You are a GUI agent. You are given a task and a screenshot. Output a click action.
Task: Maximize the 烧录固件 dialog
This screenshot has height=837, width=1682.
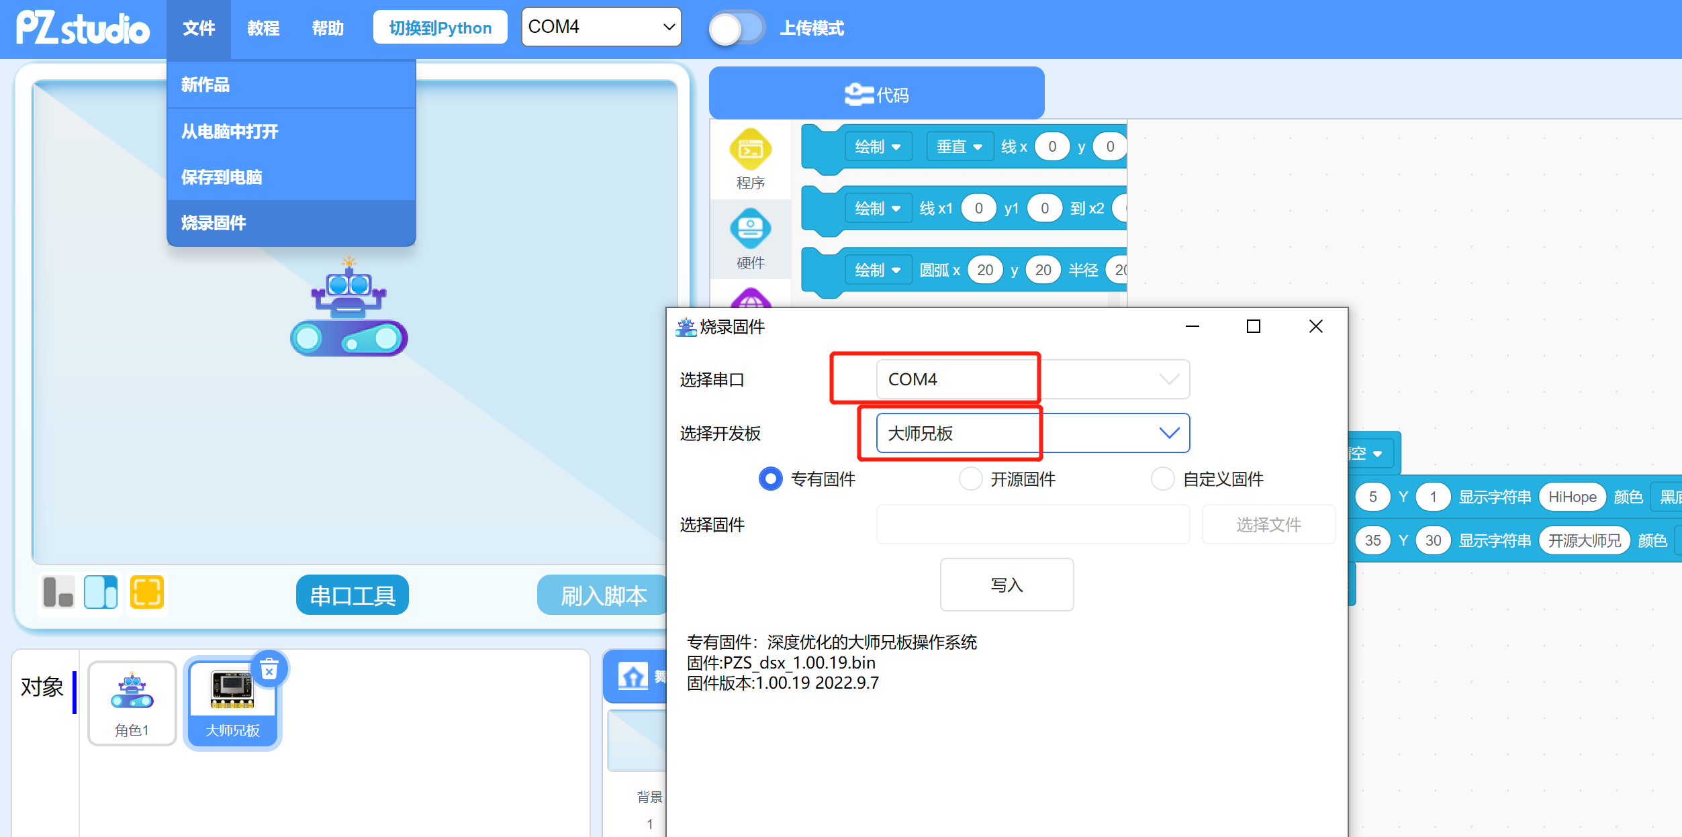[x=1254, y=327]
